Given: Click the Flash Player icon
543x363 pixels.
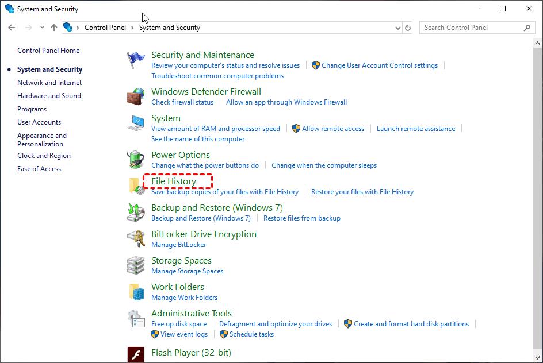Looking at the screenshot, I should (136, 353).
